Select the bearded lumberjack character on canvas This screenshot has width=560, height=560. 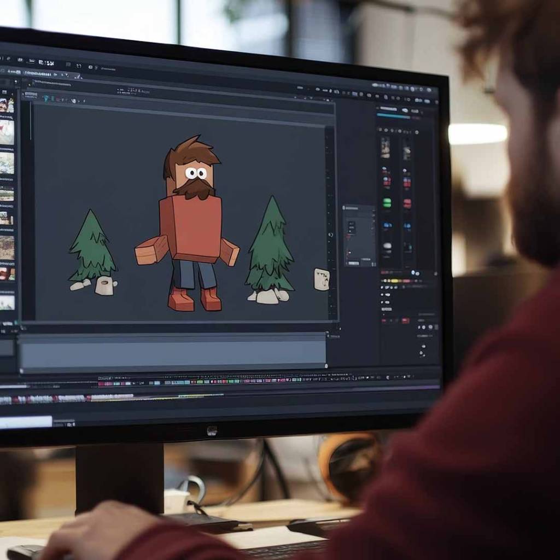[x=188, y=223]
